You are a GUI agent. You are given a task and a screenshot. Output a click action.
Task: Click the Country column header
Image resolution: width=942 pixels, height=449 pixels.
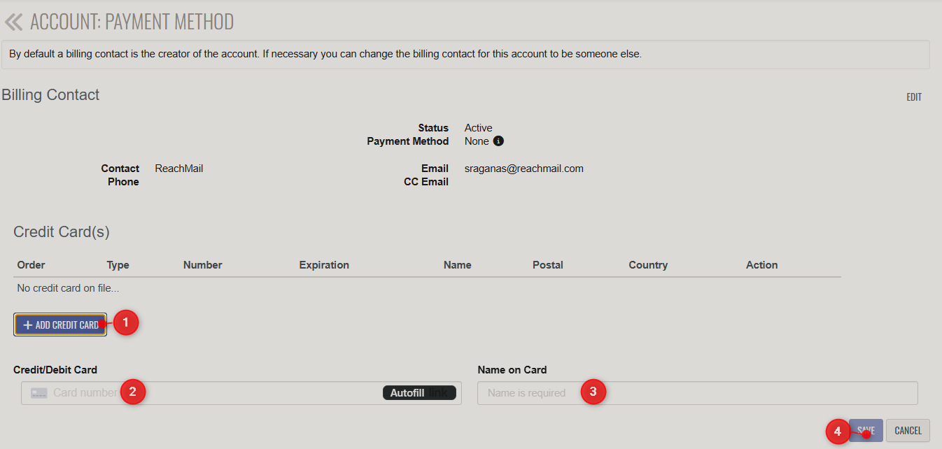(648, 265)
